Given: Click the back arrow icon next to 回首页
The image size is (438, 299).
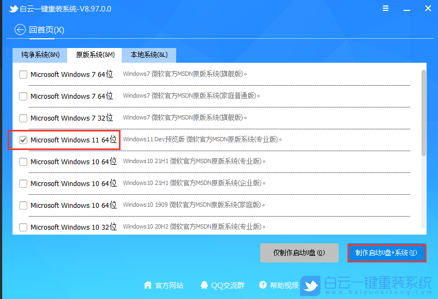Looking at the screenshot, I should pyautogui.click(x=20, y=29).
